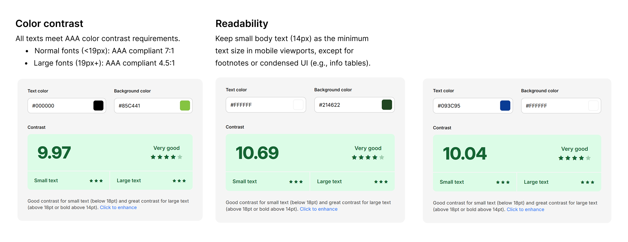Focus the #214622 background color field

[x=354, y=105]
